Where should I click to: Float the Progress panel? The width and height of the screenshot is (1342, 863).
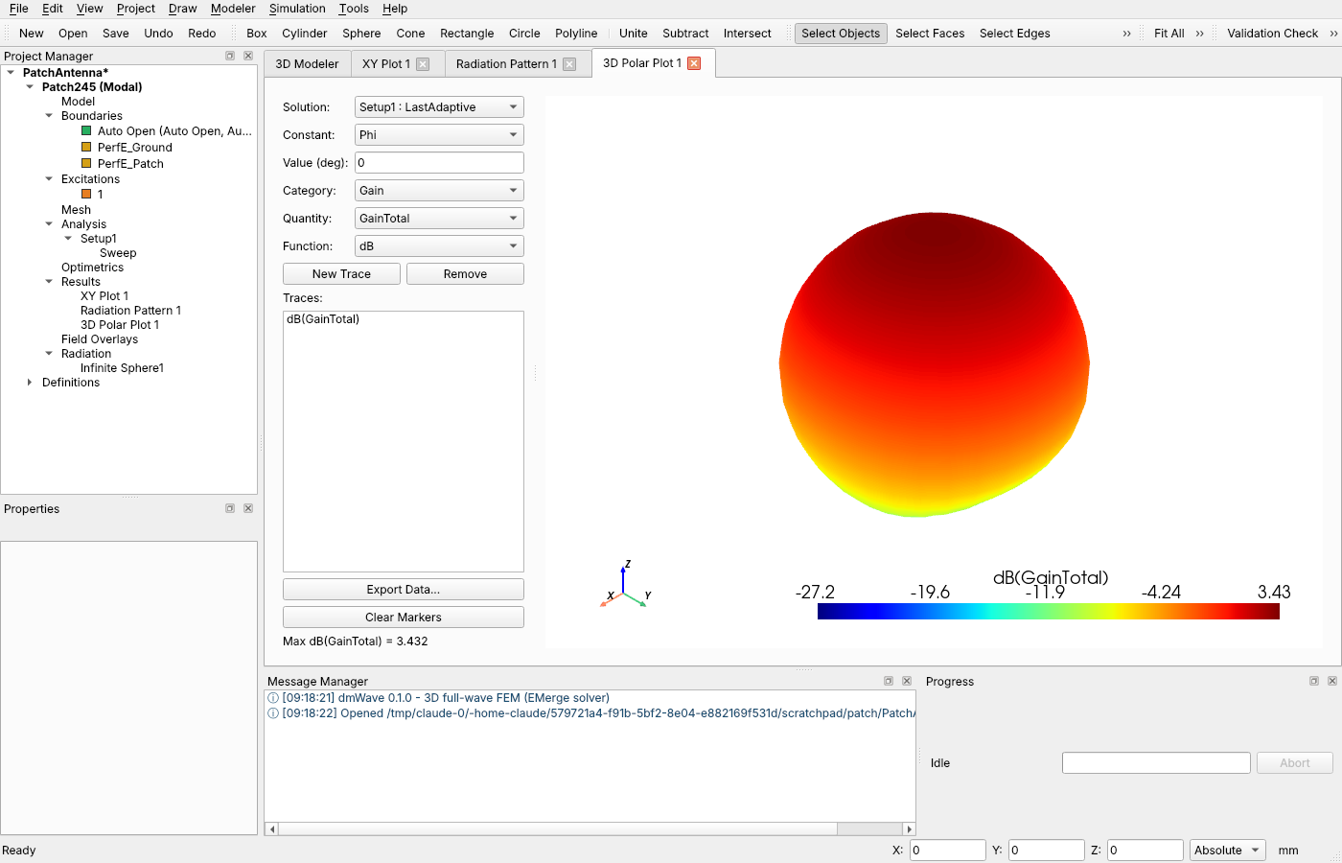1314,681
